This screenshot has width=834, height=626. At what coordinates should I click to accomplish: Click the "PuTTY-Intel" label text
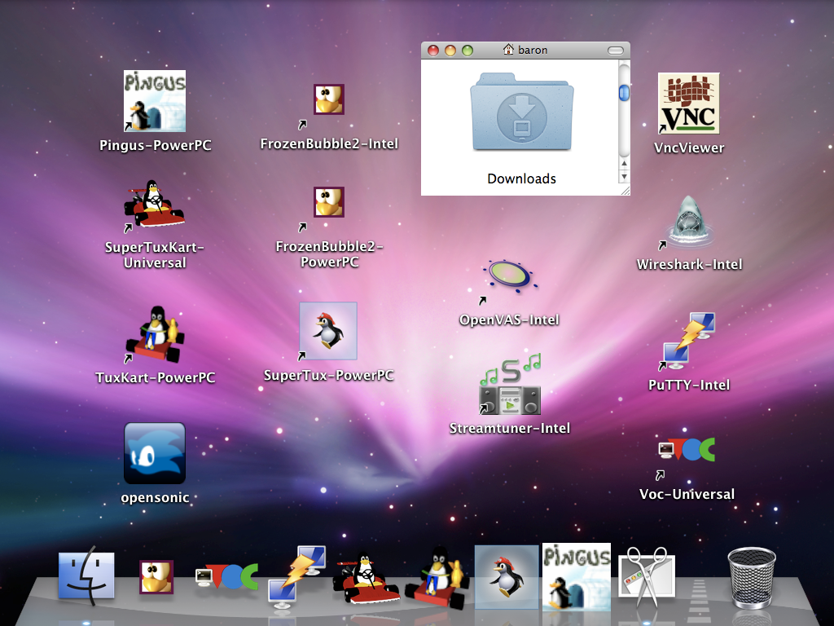(x=689, y=386)
